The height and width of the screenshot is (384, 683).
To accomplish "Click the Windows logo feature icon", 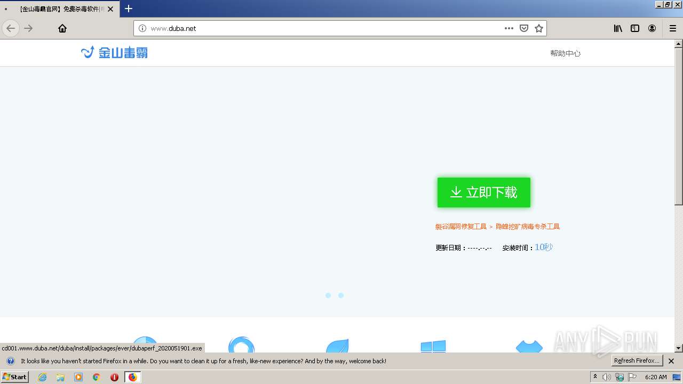I will pos(433,347).
